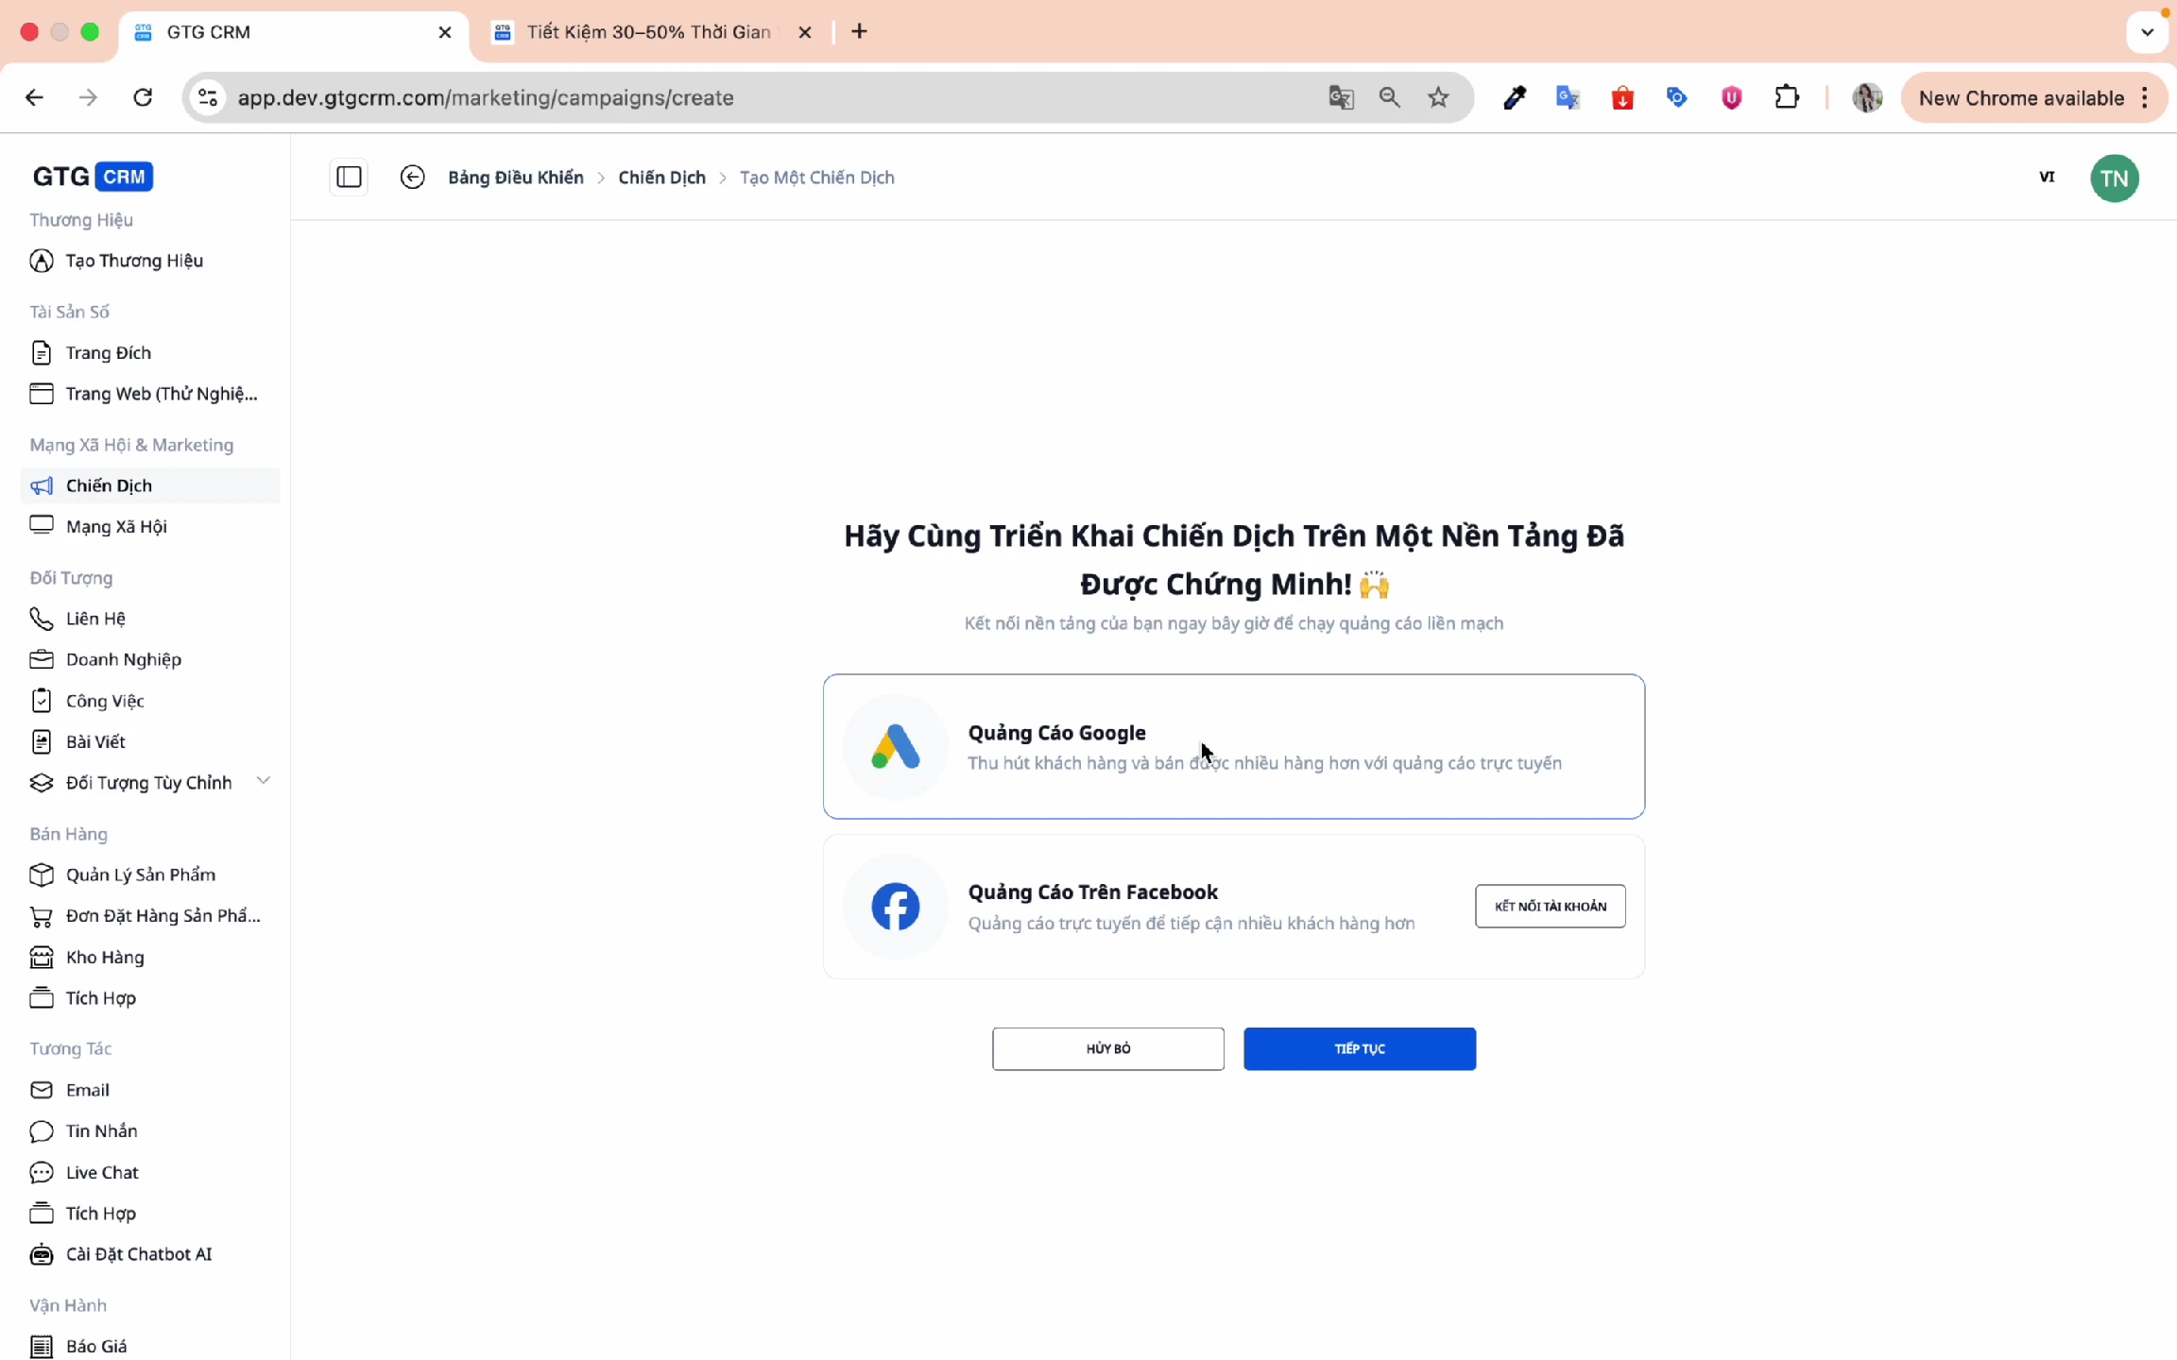This screenshot has width=2177, height=1360.
Task: Open Cài Đặt Chatbot AI robot icon
Action: pos(42,1254)
